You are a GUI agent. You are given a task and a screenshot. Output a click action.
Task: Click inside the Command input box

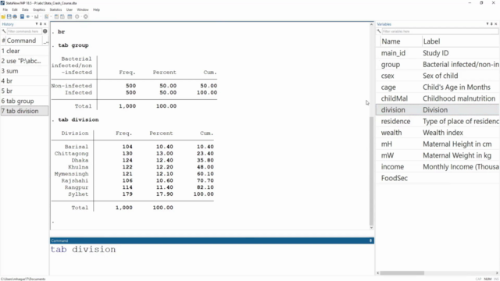[x=212, y=259]
